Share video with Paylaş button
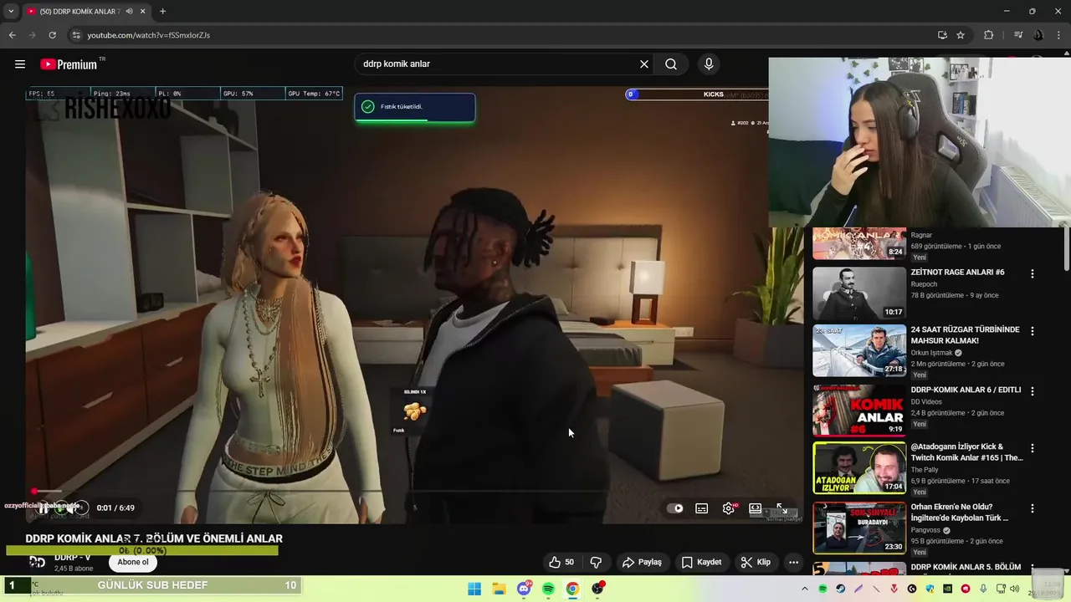The image size is (1071, 602). [x=642, y=562]
